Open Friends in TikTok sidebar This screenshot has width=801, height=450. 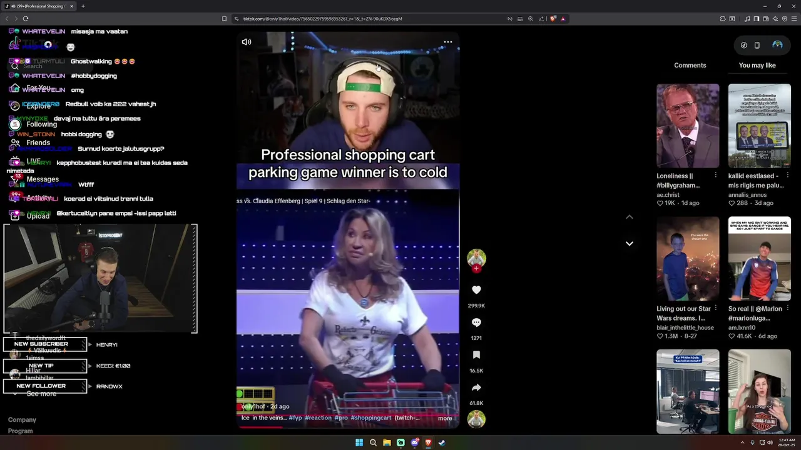[38, 142]
